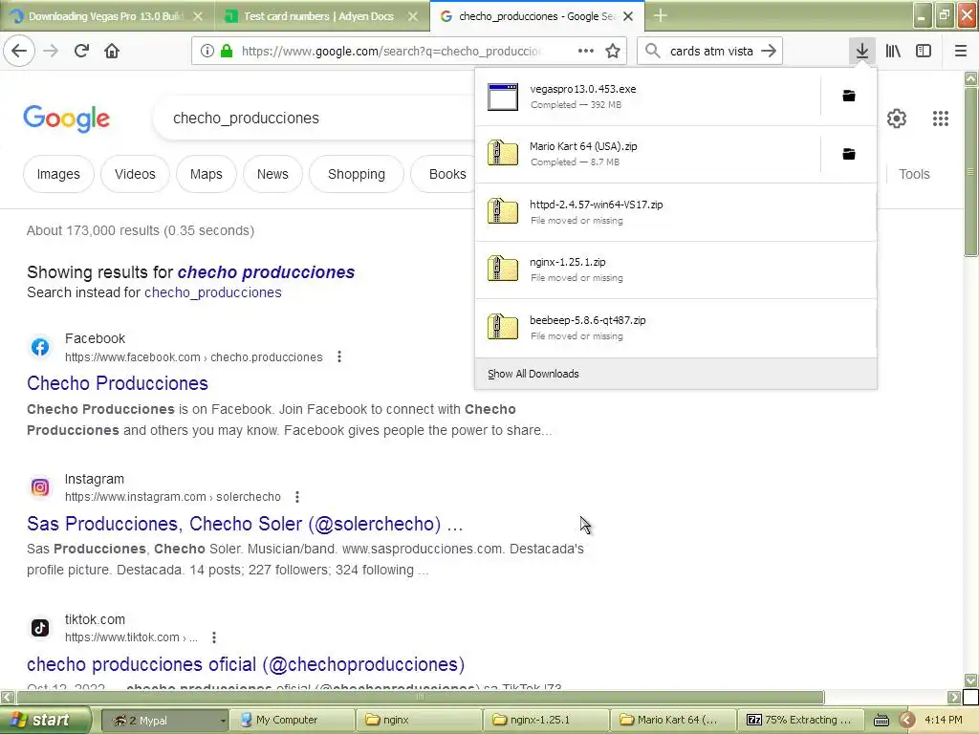Click the search magnifier icon in search bar
The height and width of the screenshot is (734, 979).
[652, 51]
